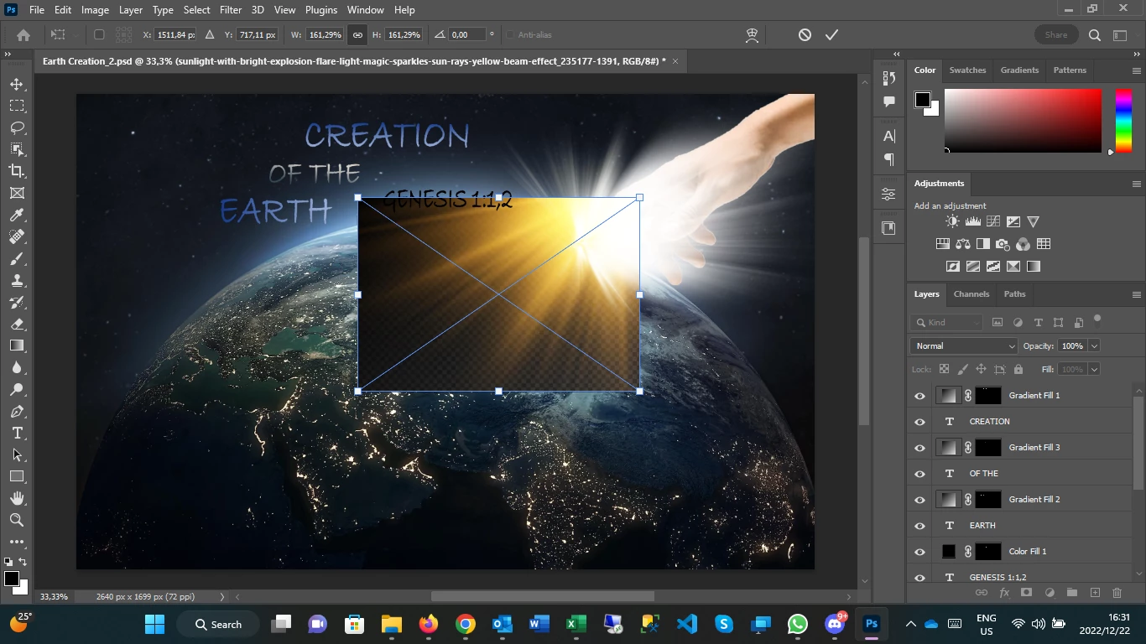Delete layer using trash icon

tap(1117, 593)
